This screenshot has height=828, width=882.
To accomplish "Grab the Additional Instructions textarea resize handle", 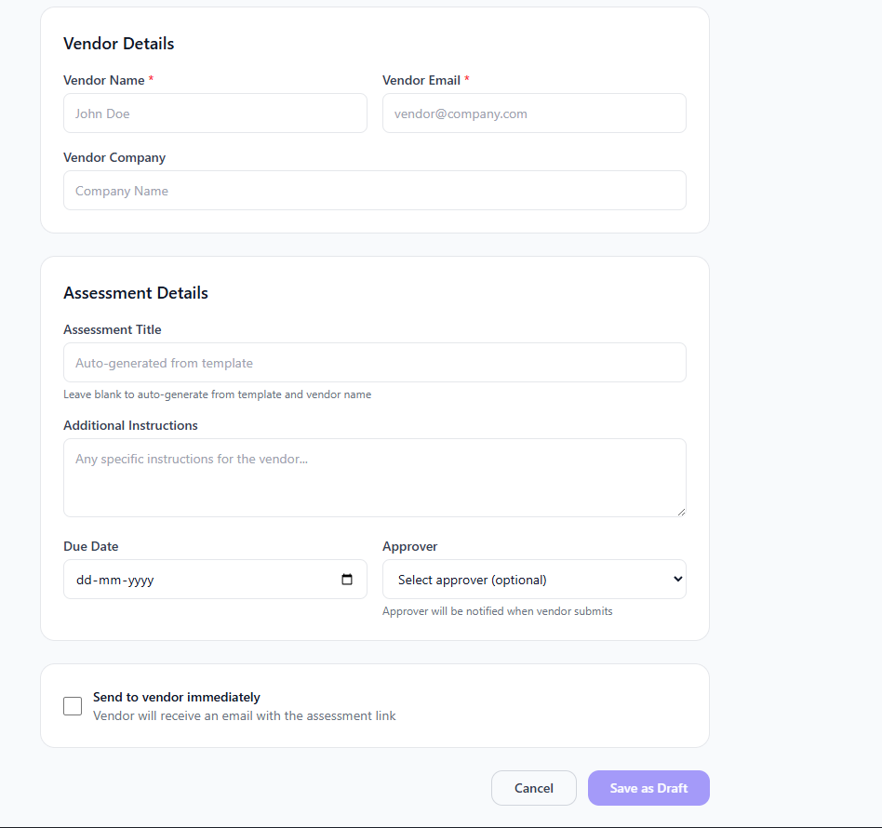I will (x=681, y=511).
